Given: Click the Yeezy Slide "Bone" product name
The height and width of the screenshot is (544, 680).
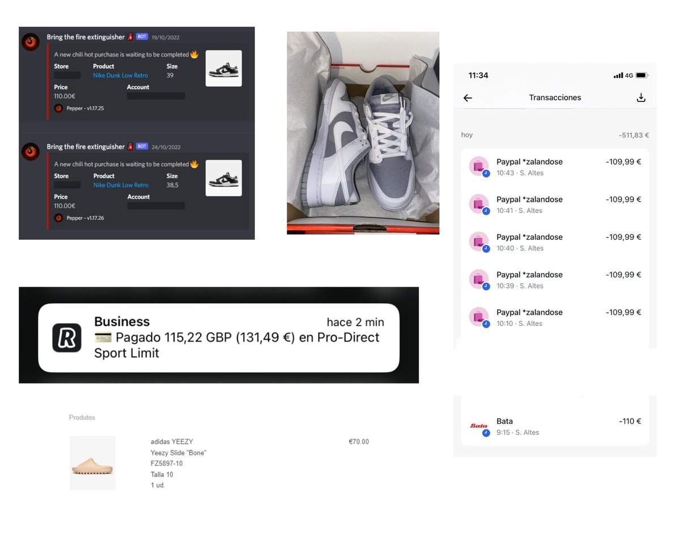Looking at the screenshot, I should (178, 453).
